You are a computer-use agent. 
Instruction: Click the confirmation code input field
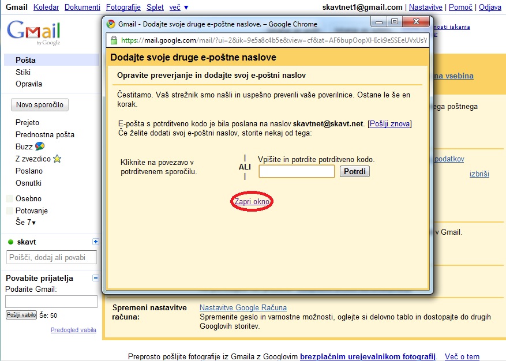[x=297, y=171]
